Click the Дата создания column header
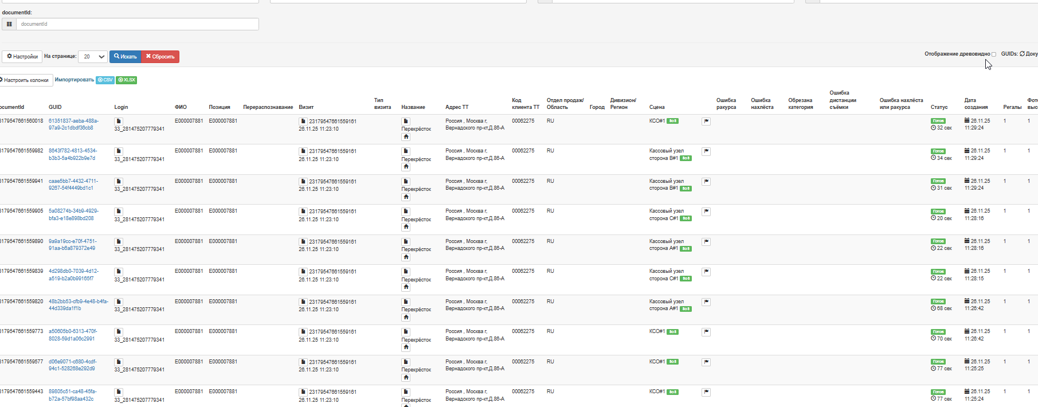1038x407 pixels. click(x=976, y=104)
